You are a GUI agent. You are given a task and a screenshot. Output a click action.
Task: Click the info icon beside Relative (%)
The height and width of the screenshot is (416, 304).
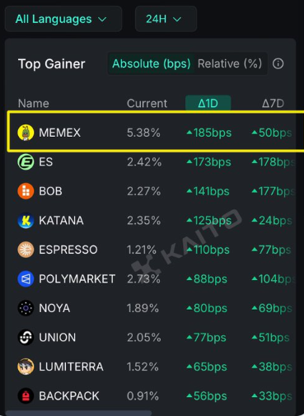click(278, 63)
